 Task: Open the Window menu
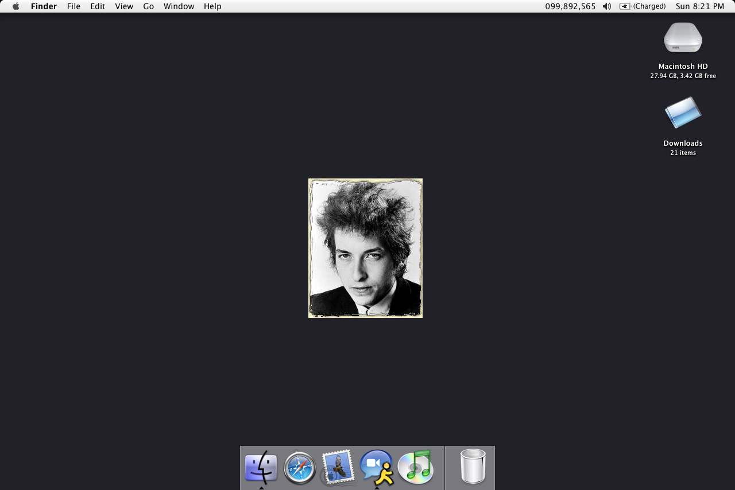(179, 6)
